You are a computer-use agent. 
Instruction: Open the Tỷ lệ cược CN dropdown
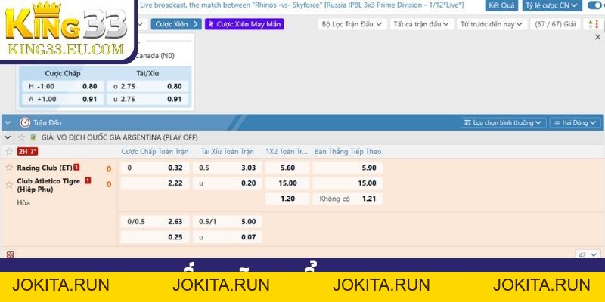coord(552,5)
